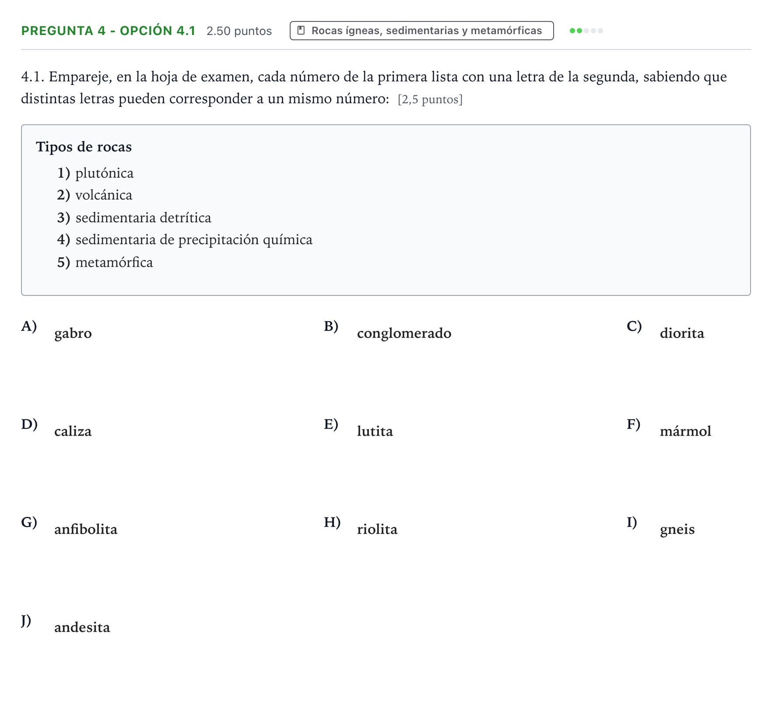Click item 4) sedimentaria de precipitación química
The height and width of the screenshot is (716, 772).
coord(185,240)
